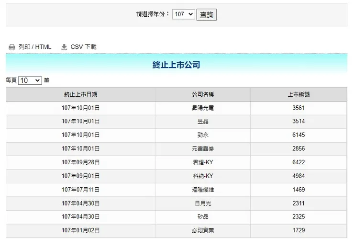Screen dimensions: 354x249
Task: Select company name 必翔實業
Action: click(203, 230)
